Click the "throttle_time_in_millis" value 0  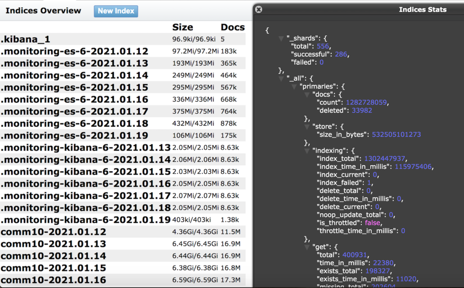click(403, 231)
